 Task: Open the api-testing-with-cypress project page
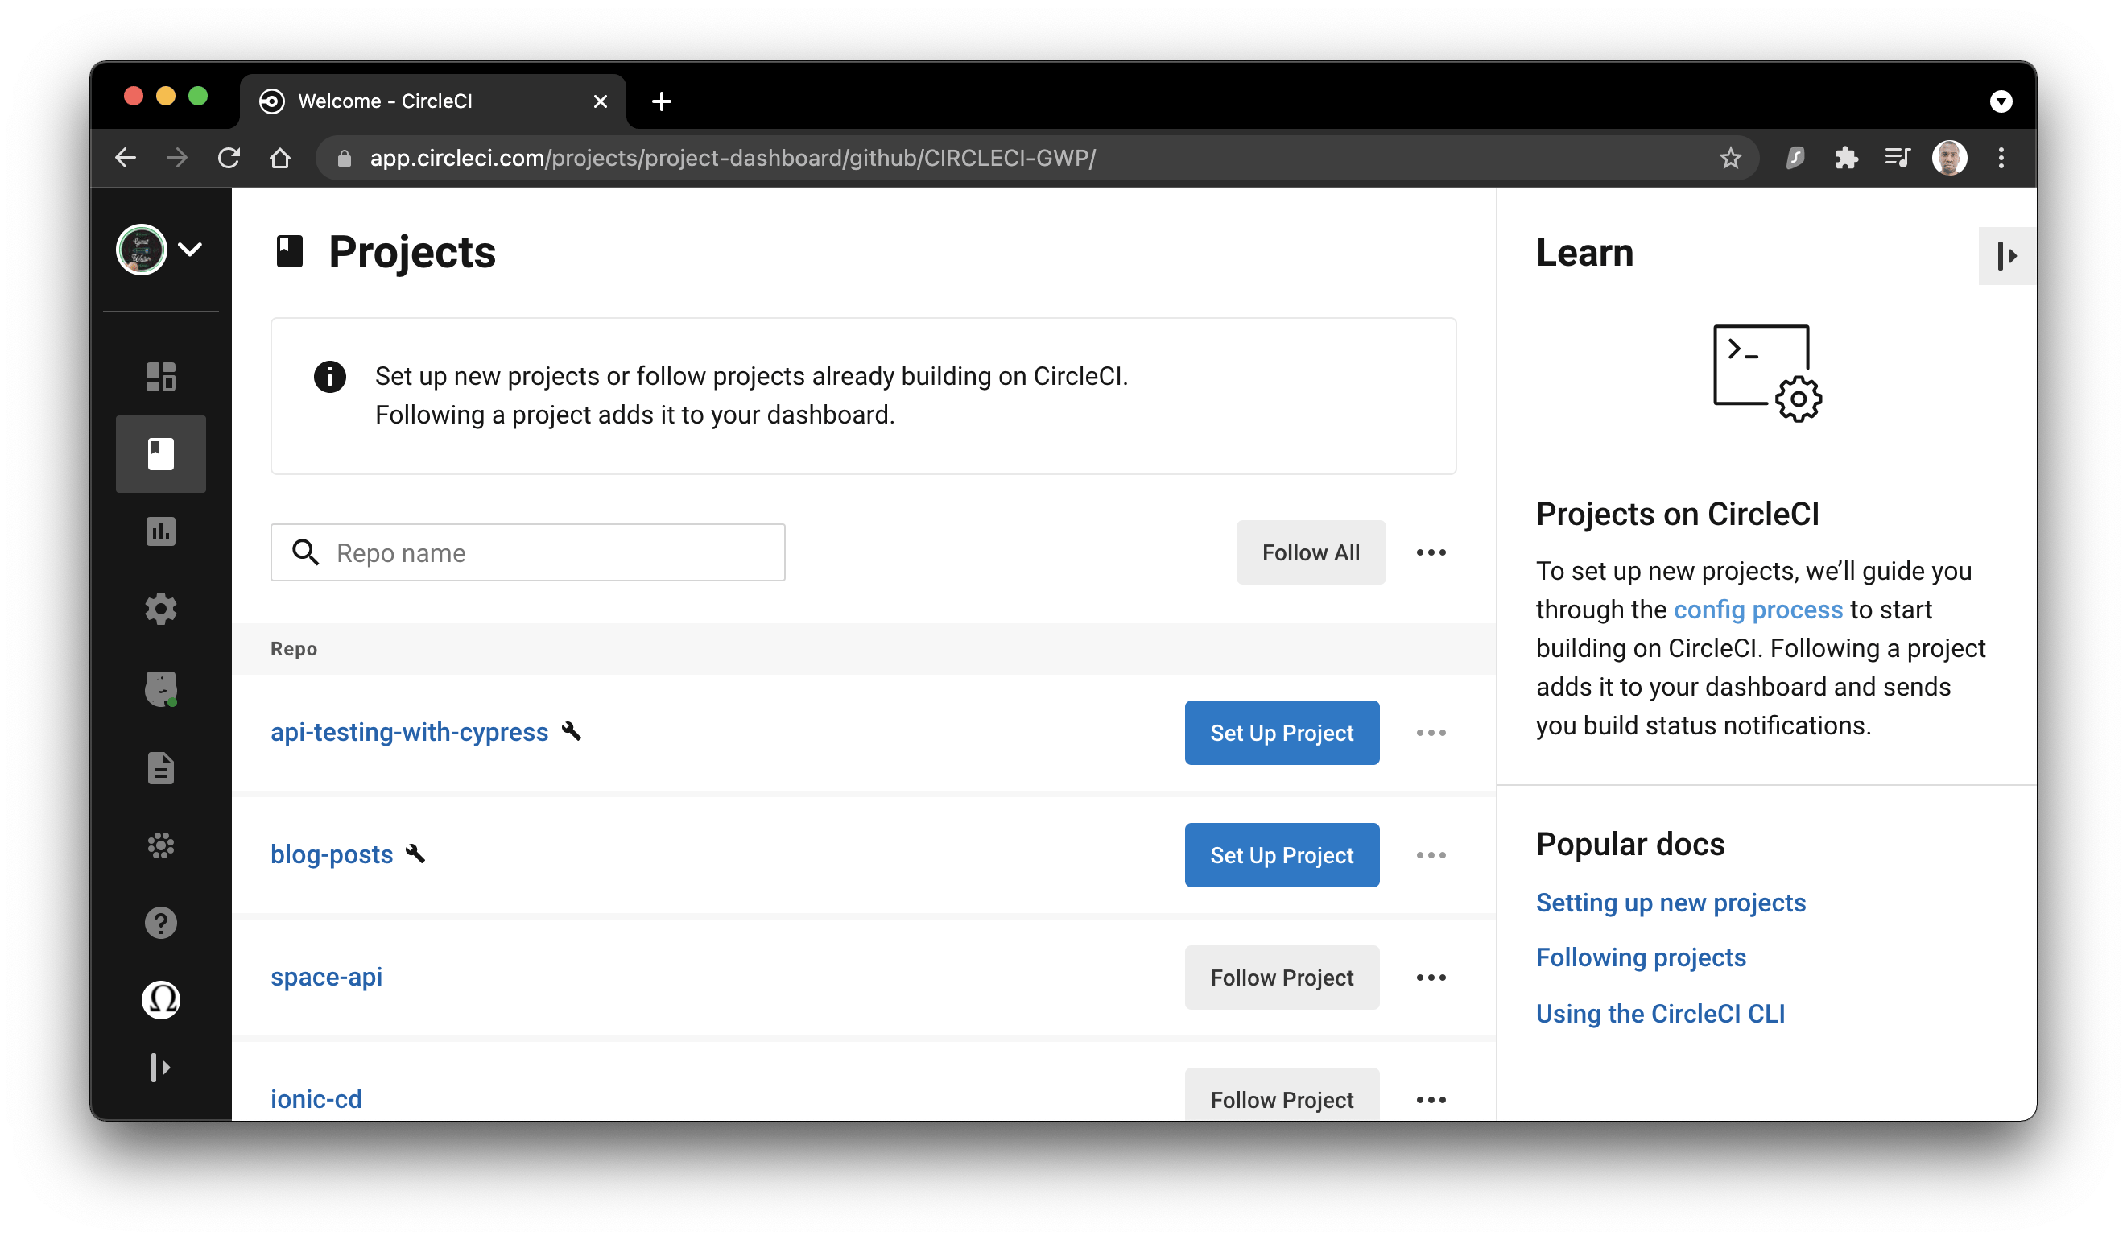pos(407,732)
